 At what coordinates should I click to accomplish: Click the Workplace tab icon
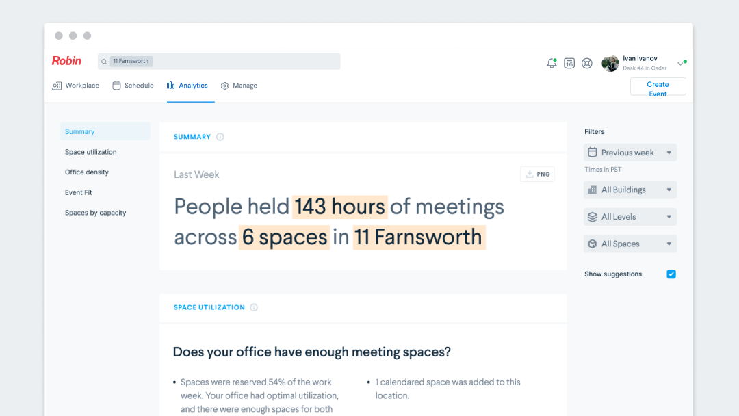pyautogui.click(x=57, y=86)
